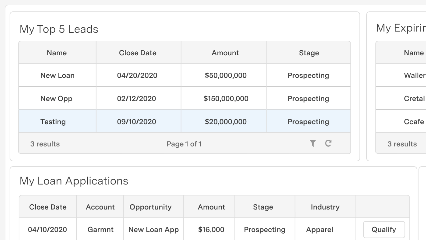Image resolution: width=426 pixels, height=240 pixels.
Task: Sort leads by Name column header
Action: [x=57, y=53]
